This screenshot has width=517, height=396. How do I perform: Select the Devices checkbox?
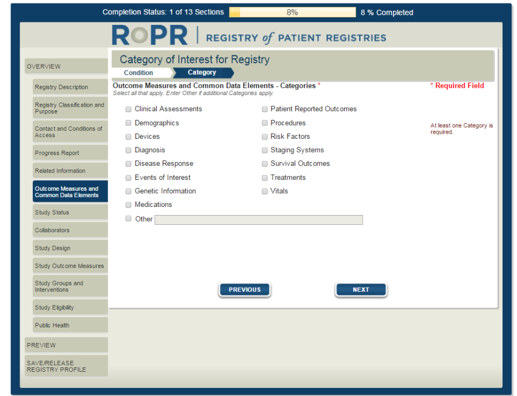tap(129, 137)
